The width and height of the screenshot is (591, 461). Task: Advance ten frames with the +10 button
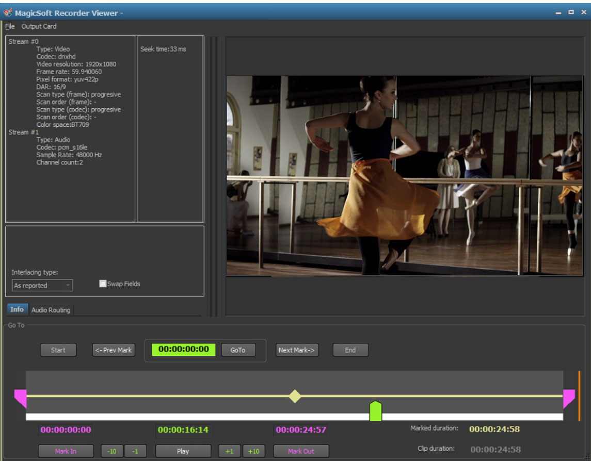(254, 451)
